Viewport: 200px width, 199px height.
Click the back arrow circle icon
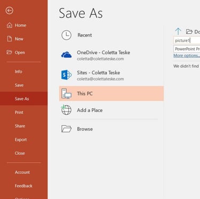pyautogui.click(x=10, y=11)
